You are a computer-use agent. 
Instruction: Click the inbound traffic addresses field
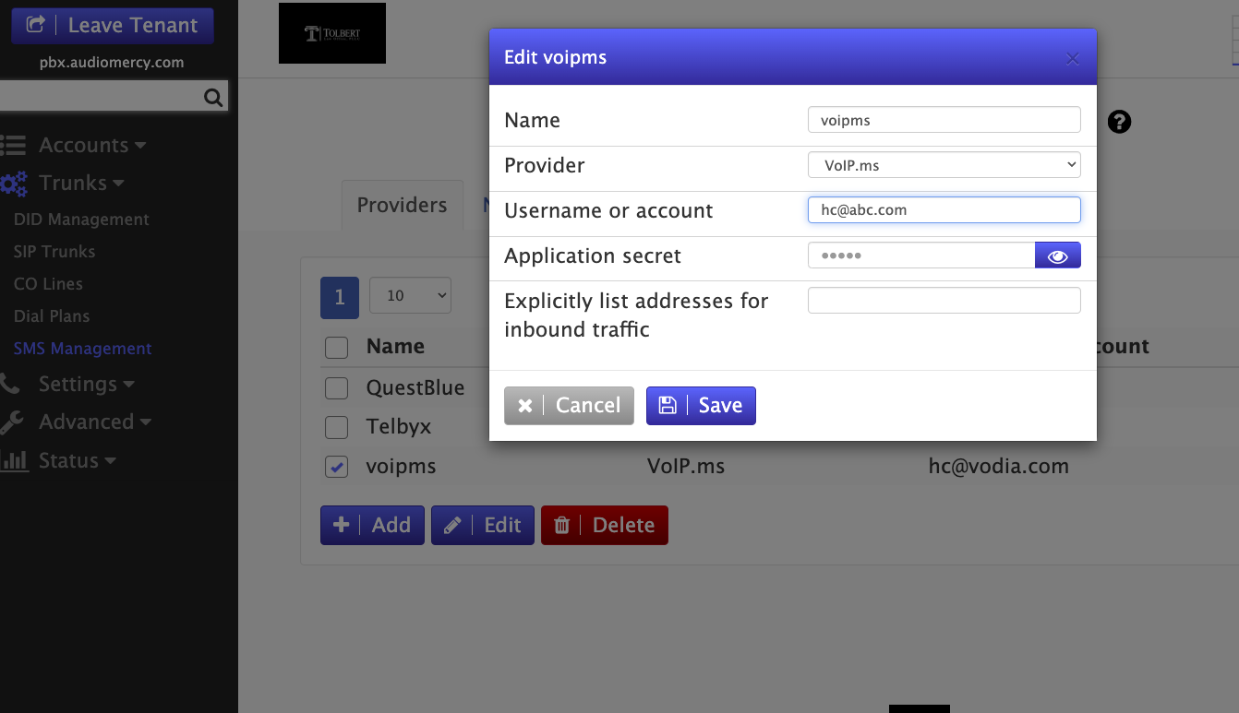point(944,301)
